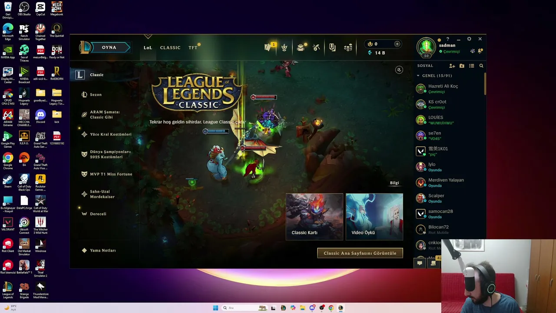Open the Challenges laurel icon in top bar
Viewport: 556px width, 313px height.
(x=285, y=47)
